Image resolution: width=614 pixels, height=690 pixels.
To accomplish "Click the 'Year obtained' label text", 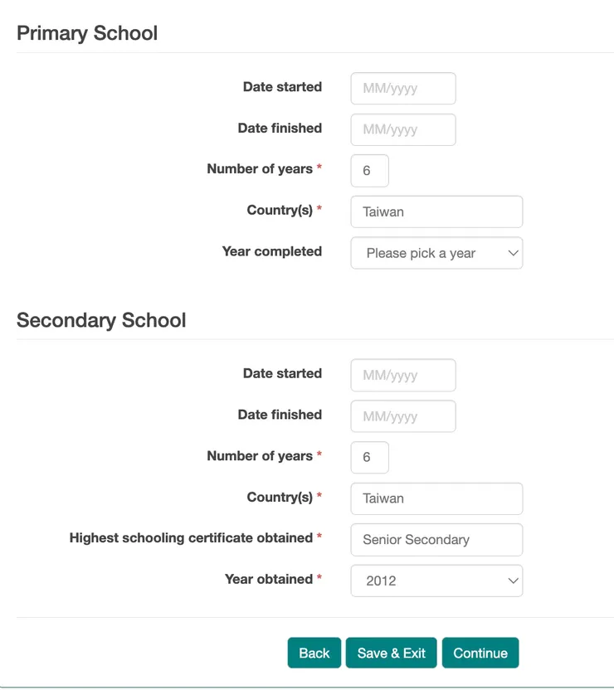I will (x=268, y=579).
